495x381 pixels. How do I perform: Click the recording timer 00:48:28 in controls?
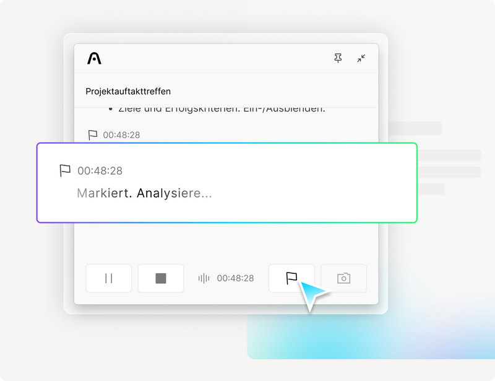tap(235, 278)
